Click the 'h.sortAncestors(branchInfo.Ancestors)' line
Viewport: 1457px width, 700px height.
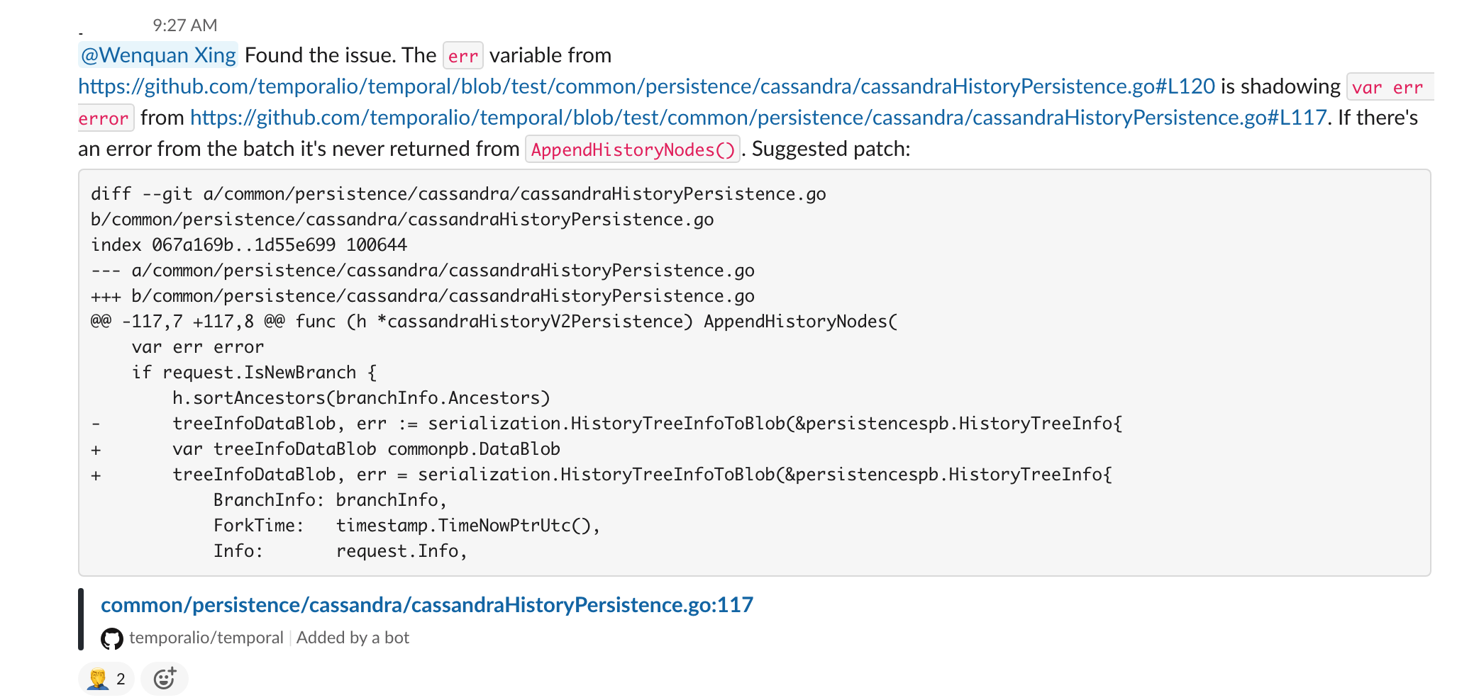point(361,398)
